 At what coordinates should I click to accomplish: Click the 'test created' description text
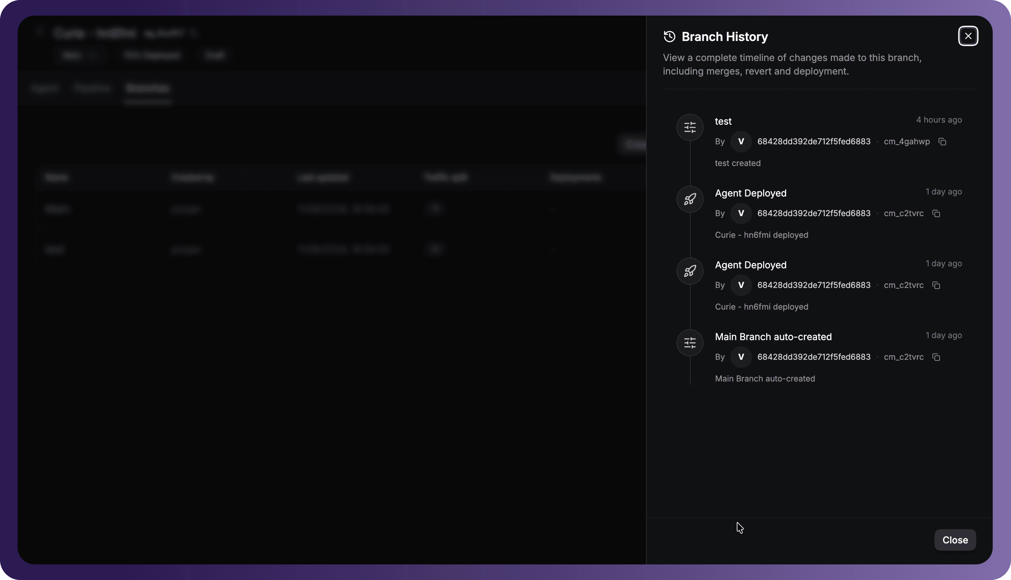pos(737,163)
